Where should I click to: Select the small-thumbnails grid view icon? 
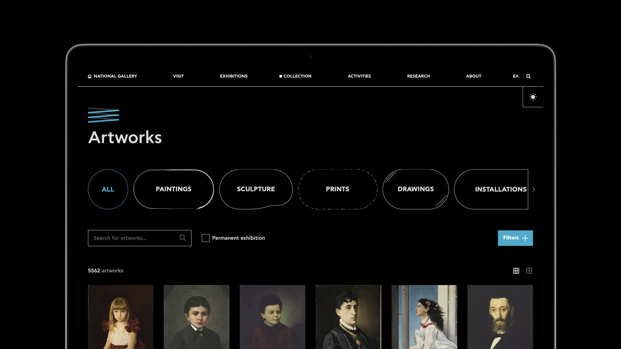516,271
